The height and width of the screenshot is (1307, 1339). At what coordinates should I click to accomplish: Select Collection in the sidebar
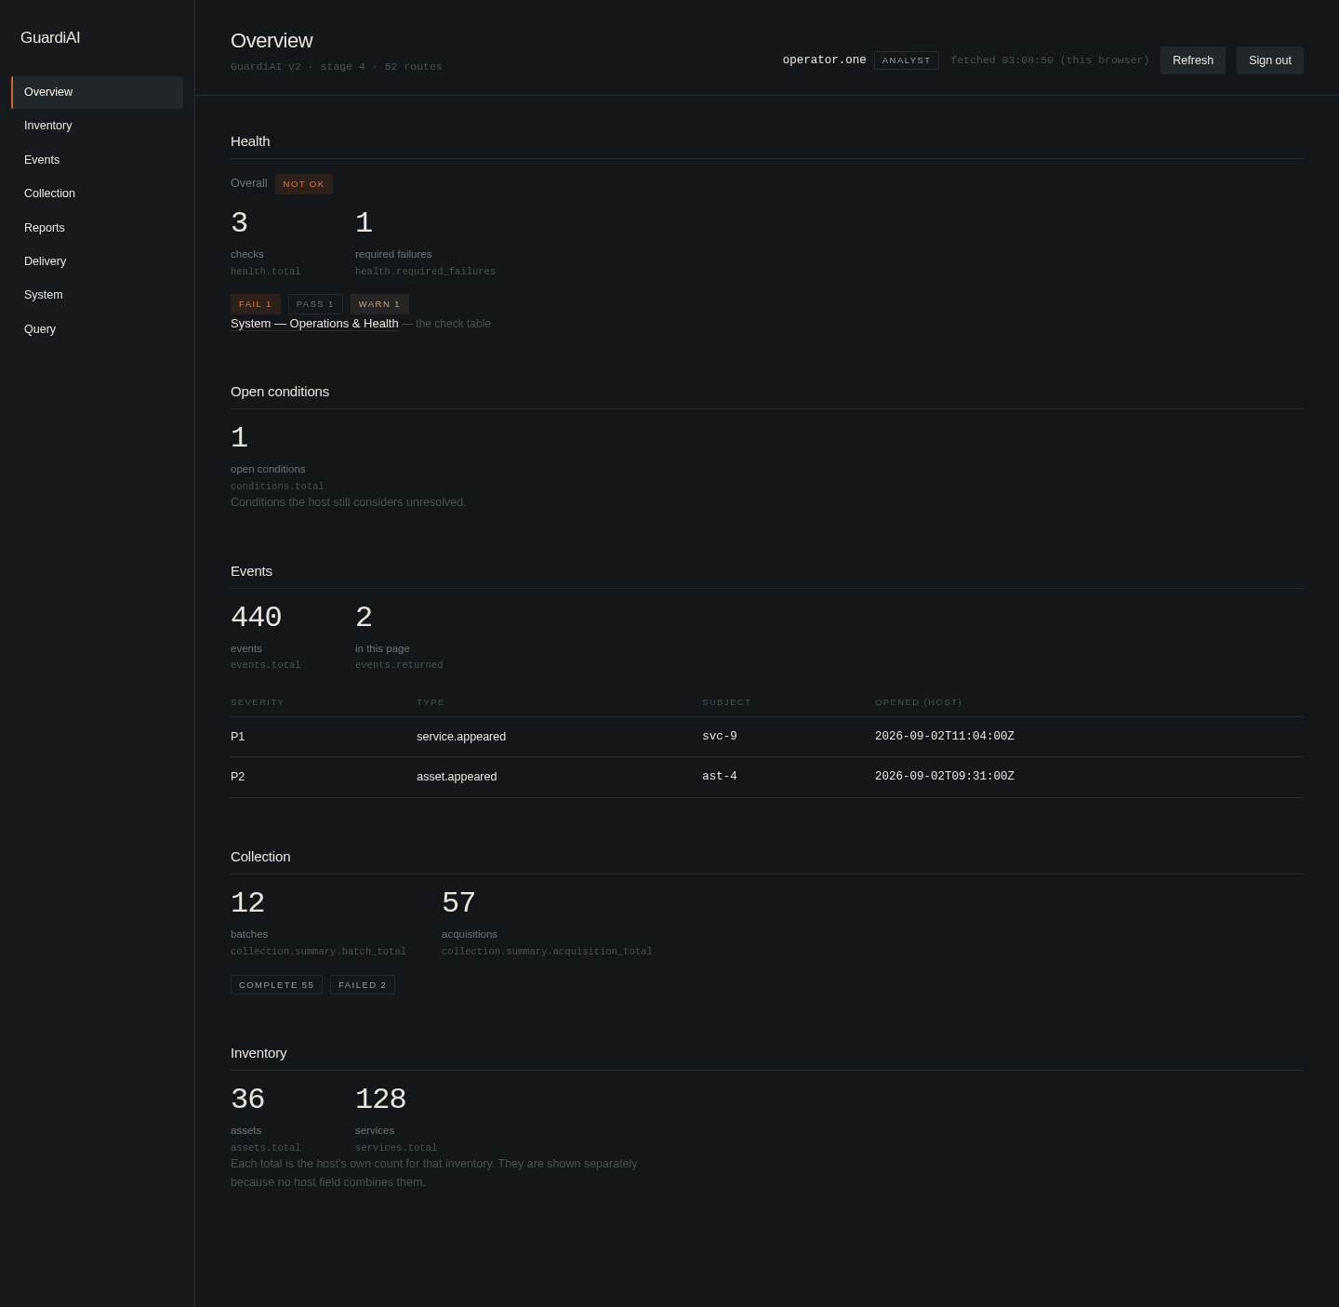[97, 193]
